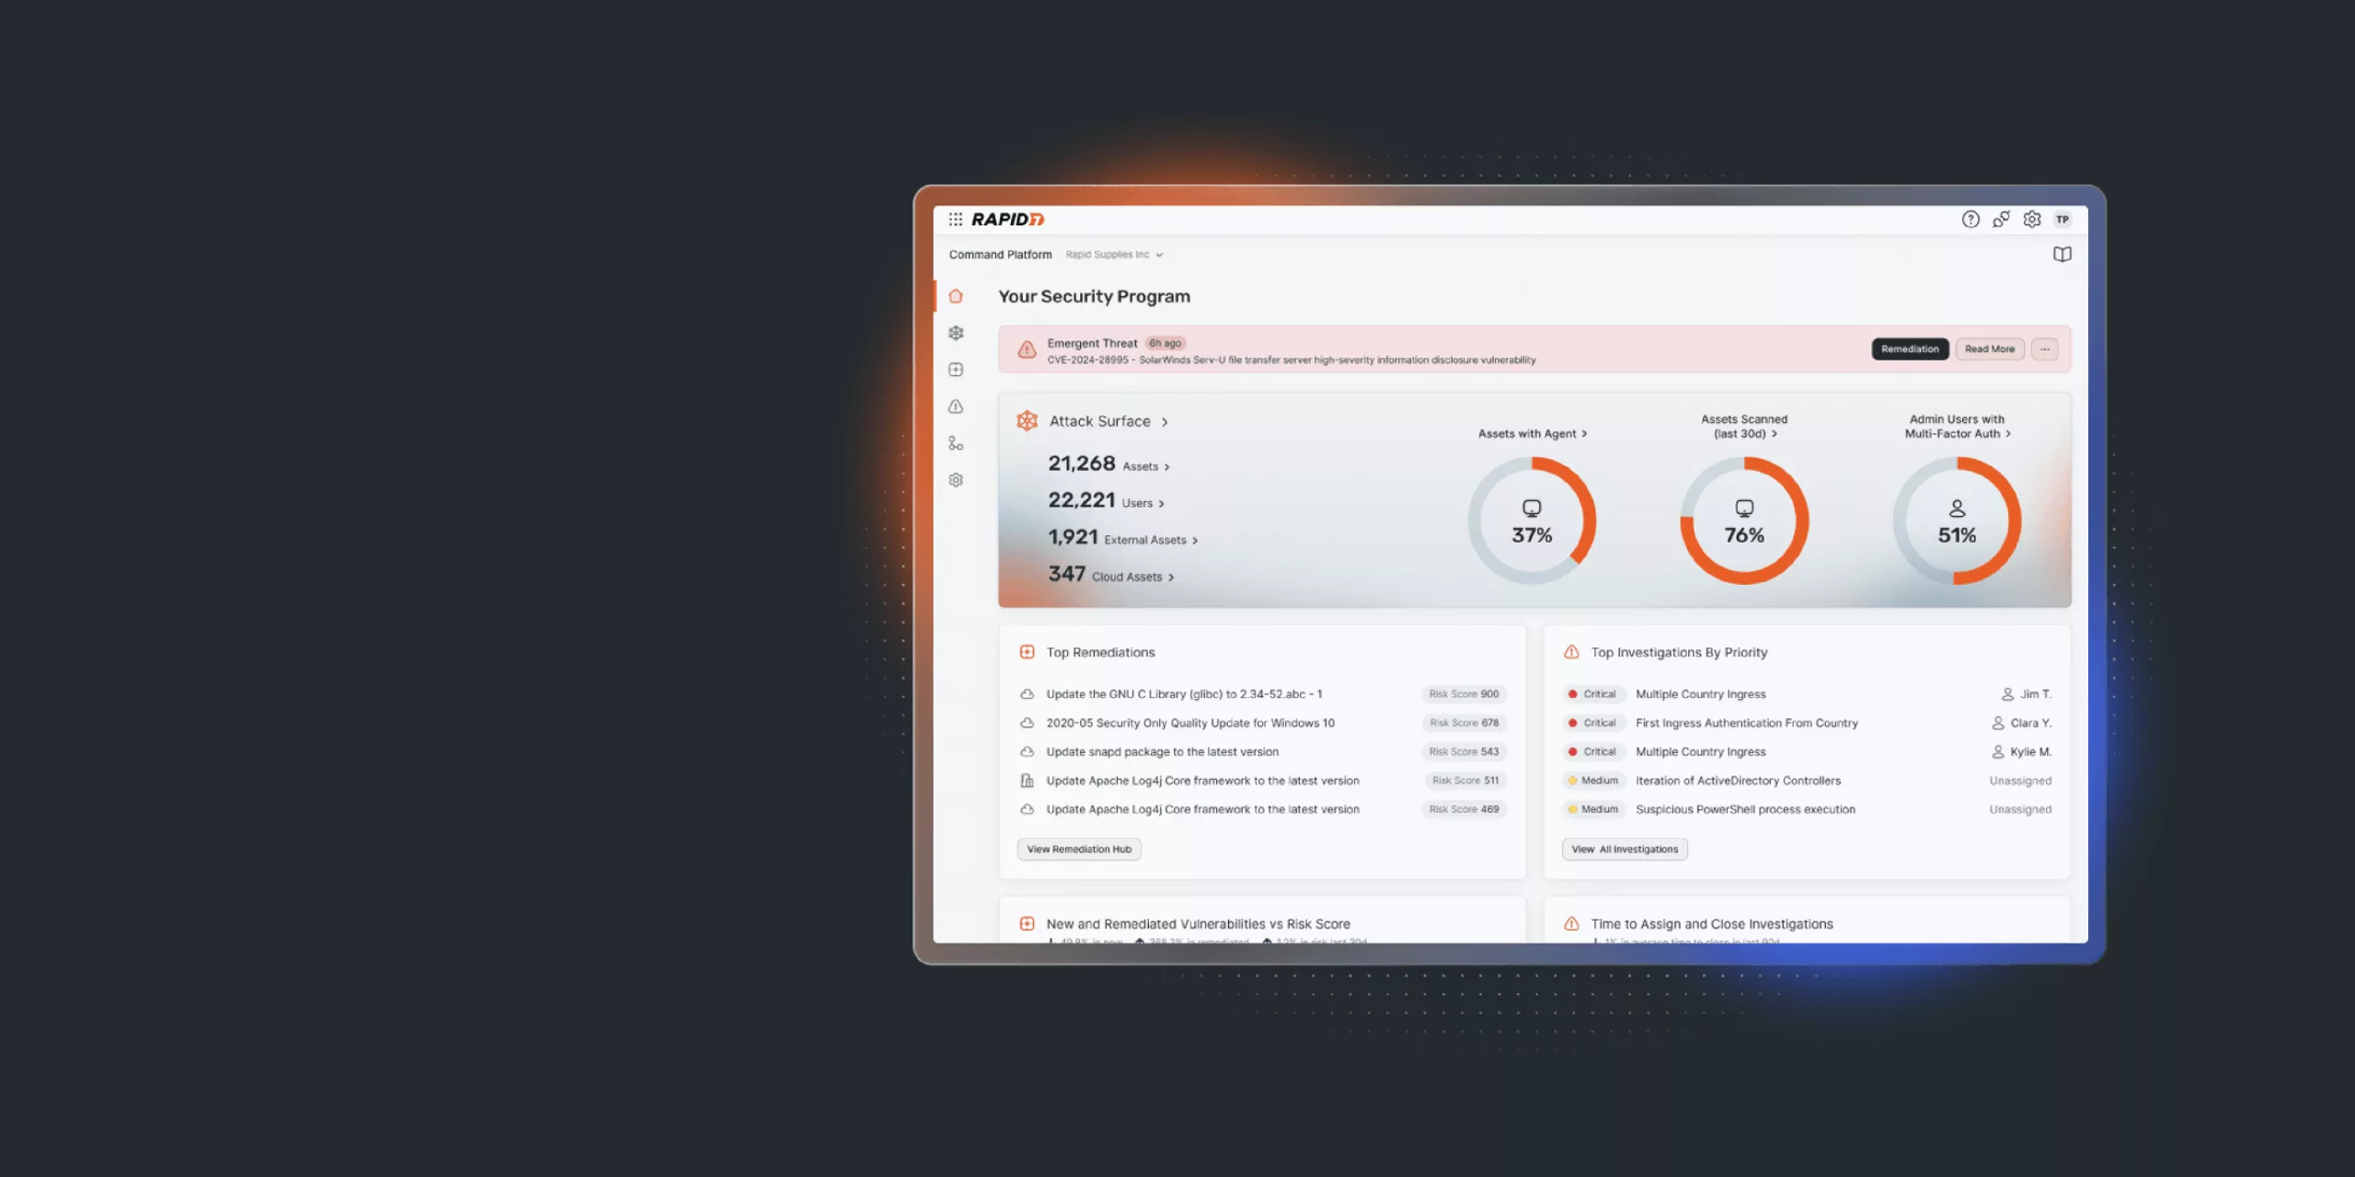Click the help question mark icon
The image size is (2355, 1177).
(x=1970, y=219)
